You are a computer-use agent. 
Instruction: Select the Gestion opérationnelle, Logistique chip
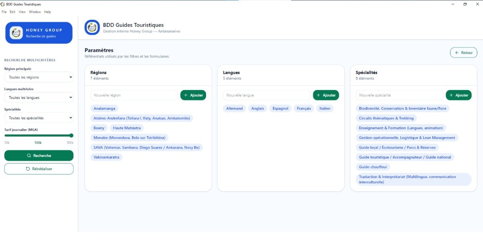tap(407, 138)
